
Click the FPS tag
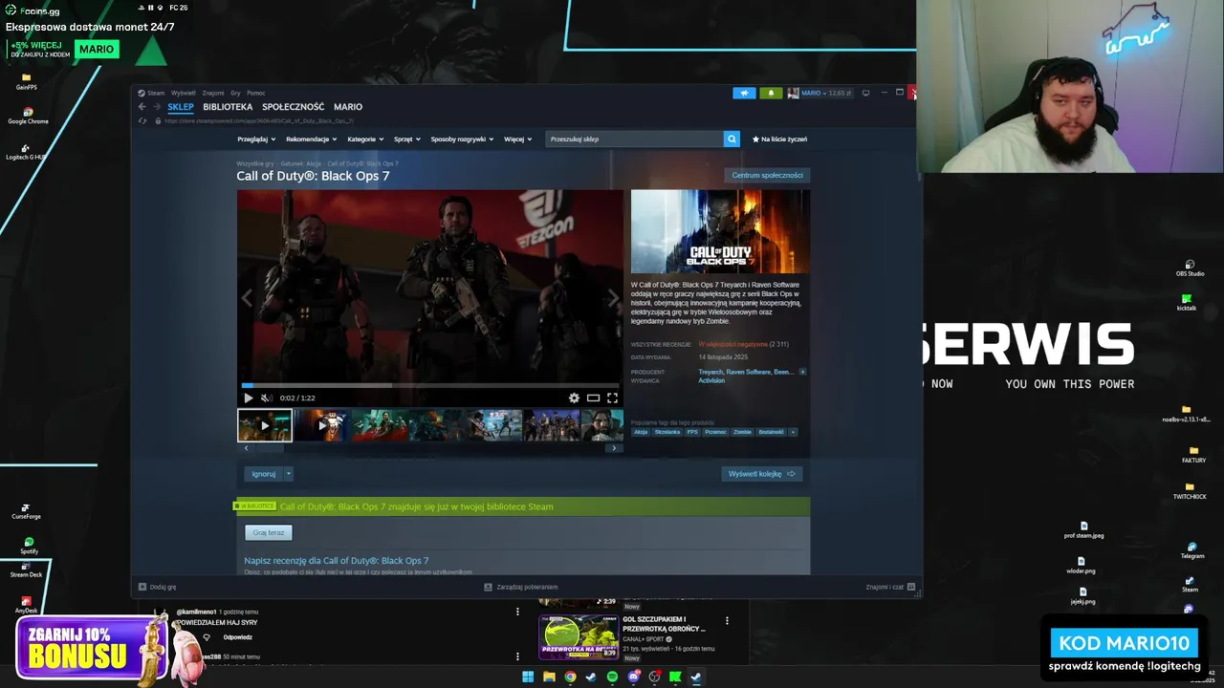(692, 432)
